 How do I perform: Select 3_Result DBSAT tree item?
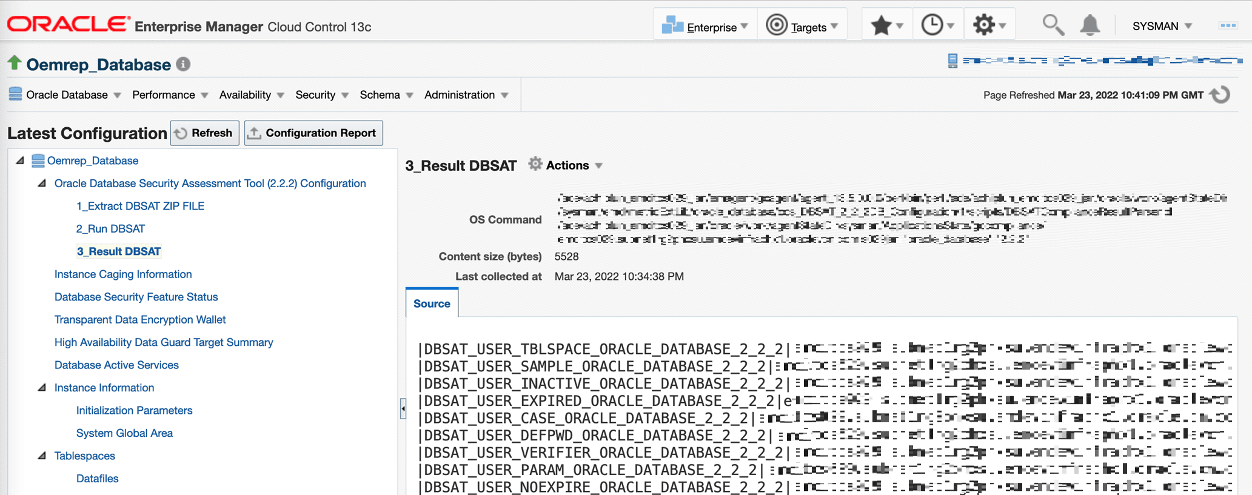click(x=119, y=251)
